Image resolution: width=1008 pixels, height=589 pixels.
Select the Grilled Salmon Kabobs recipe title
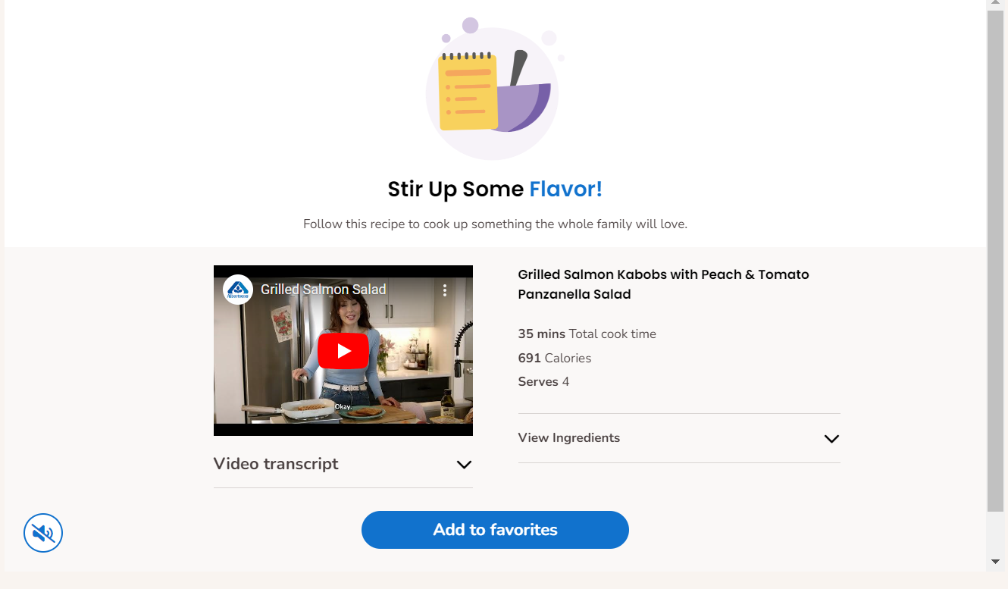click(664, 284)
